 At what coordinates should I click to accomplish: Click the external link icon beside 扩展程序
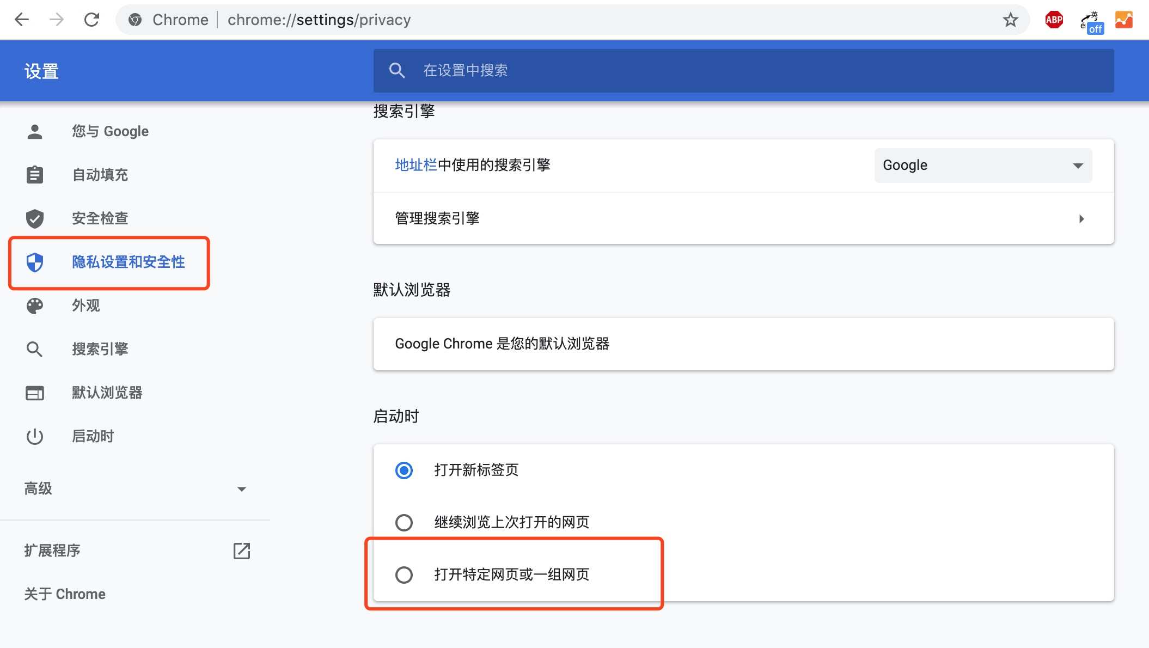242,551
